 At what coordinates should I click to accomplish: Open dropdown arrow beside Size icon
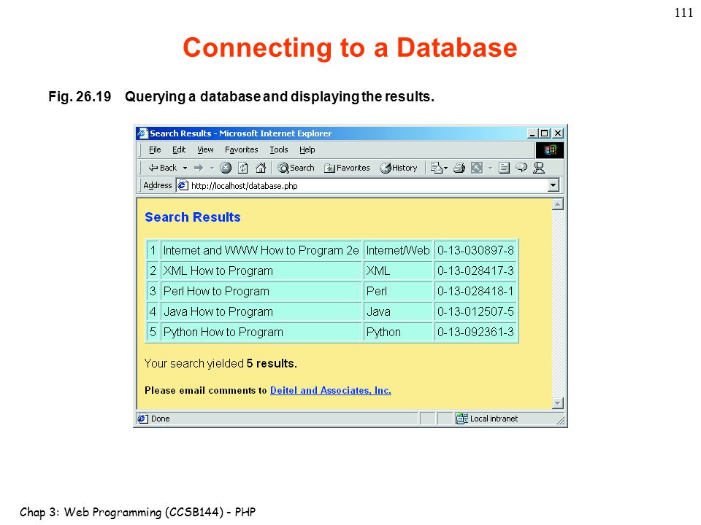tap(491, 168)
